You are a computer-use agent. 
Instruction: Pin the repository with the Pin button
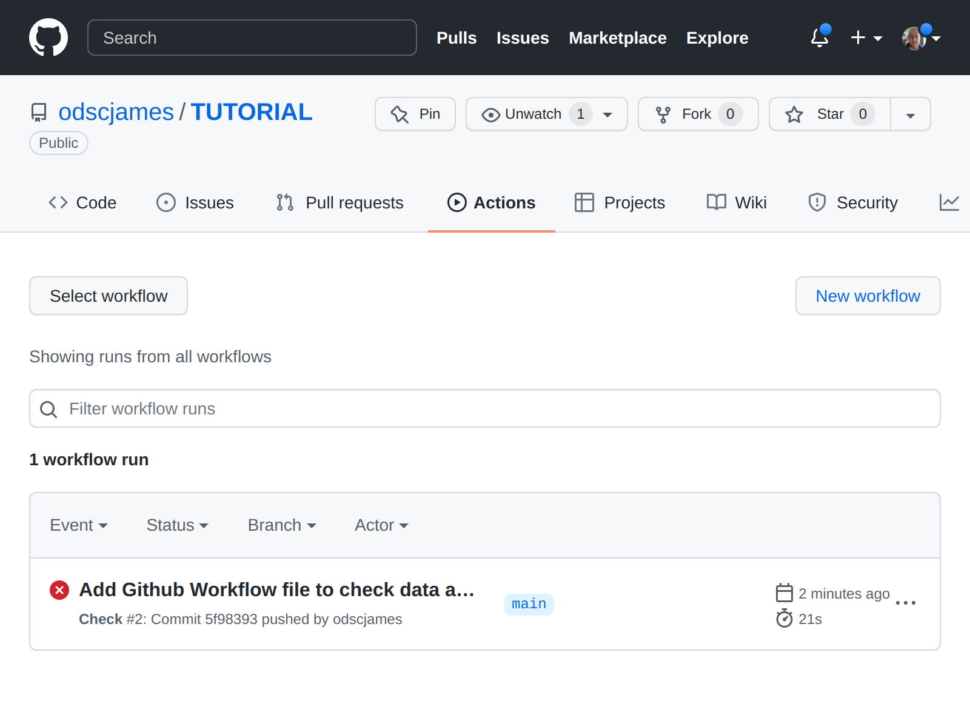point(415,114)
